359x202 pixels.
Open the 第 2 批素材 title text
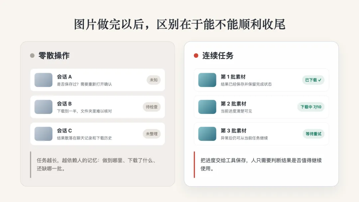[x=234, y=104]
